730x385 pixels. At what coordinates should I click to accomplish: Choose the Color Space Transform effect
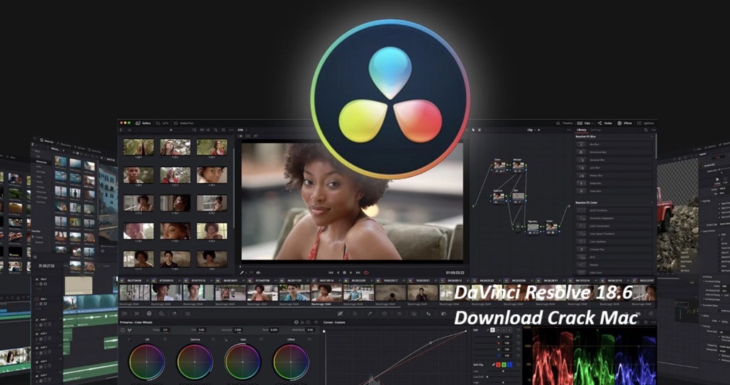coord(614,234)
